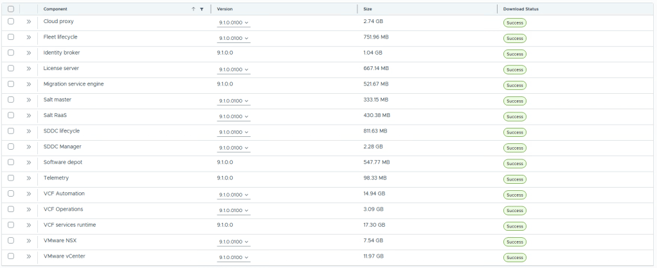Click the Telemetry version 9.1.0.0 cell

tap(225, 178)
